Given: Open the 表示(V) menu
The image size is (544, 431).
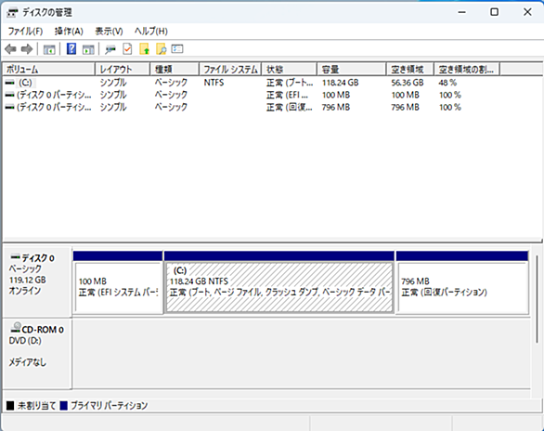Looking at the screenshot, I should pyautogui.click(x=109, y=32).
